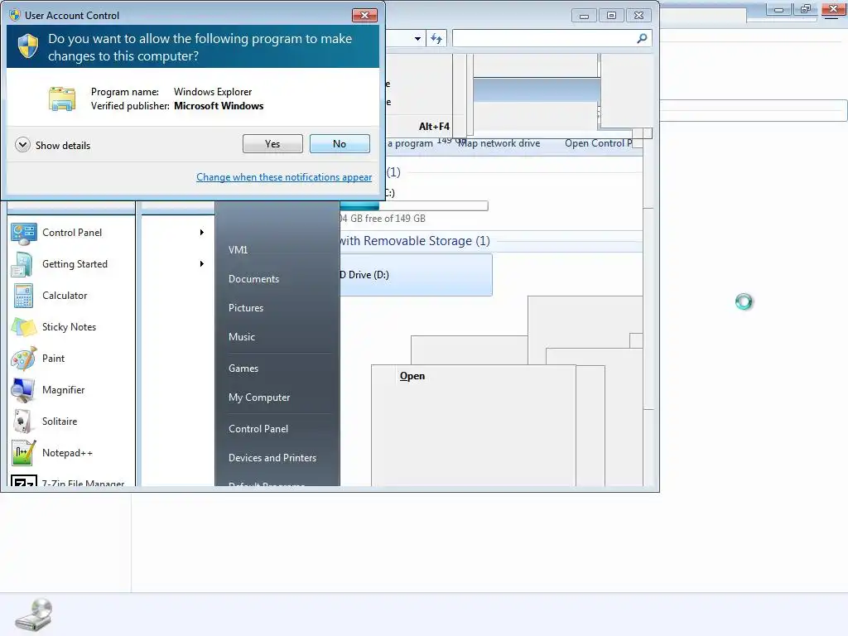Open Music from the Start menu

pos(242,337)
